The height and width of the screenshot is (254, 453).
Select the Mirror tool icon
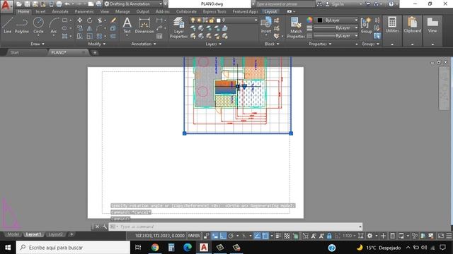click(x=90, y=28)
